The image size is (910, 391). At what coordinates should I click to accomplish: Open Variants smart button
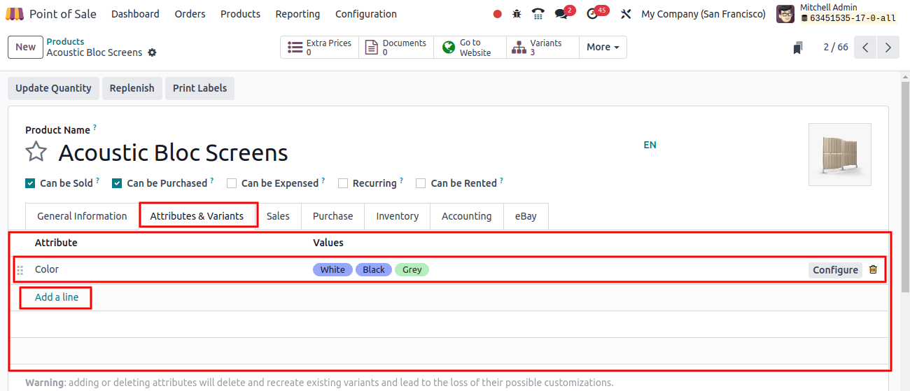pos(542,48)
